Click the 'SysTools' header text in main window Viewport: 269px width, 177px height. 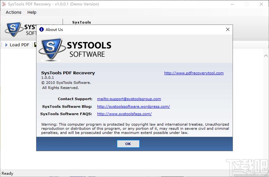[82, 22]
